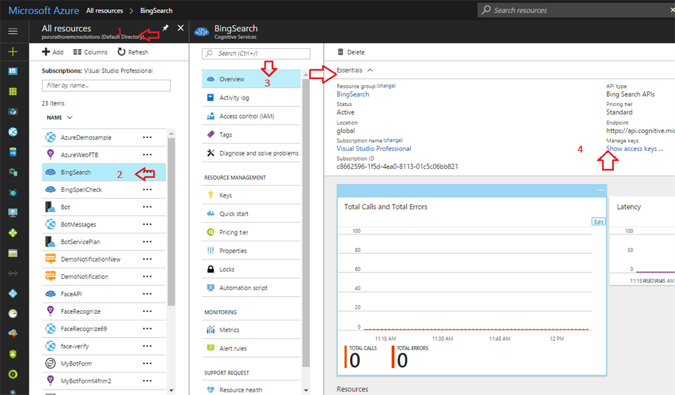The width and height of the screenshot is (675, 395).
Task: Change the subscription name
Action: point(393,140)
